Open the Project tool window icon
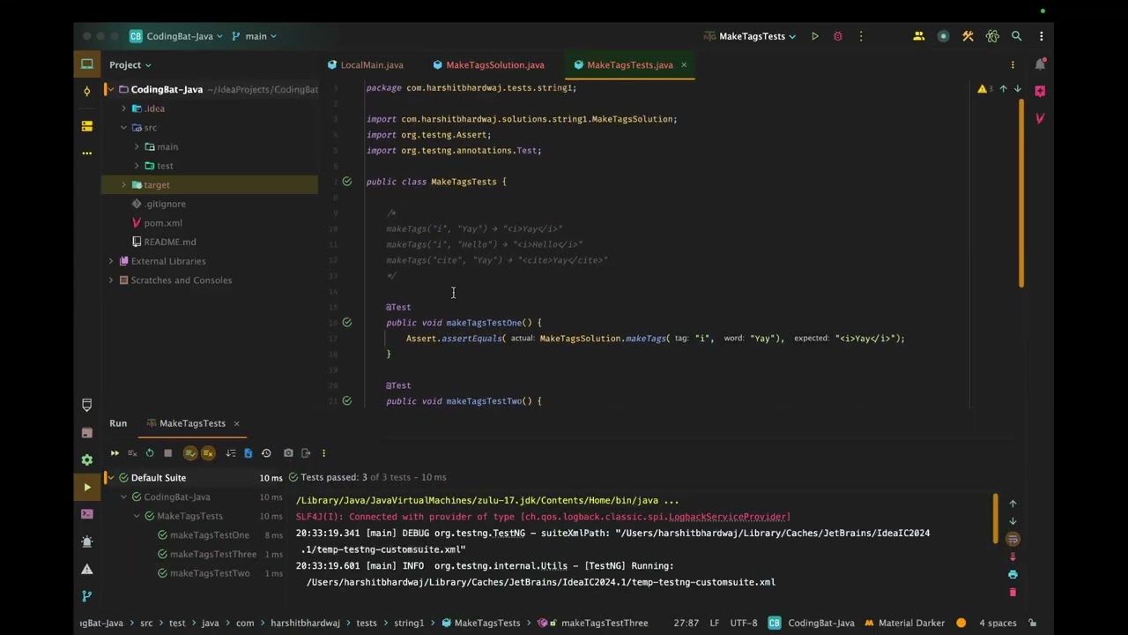 pyautogui.click(x=86, y=64)
